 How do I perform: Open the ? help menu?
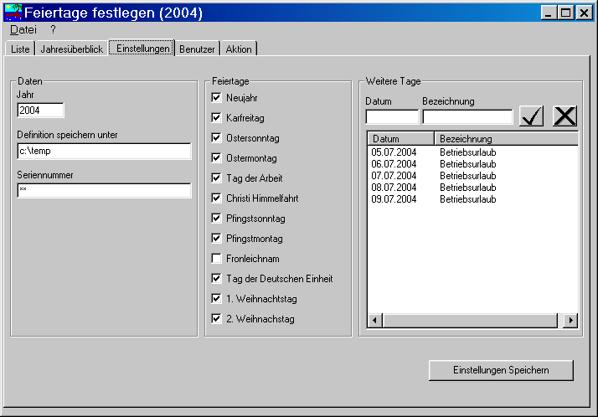[53, 30]
